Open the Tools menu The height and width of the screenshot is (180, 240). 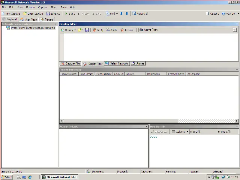63,7
